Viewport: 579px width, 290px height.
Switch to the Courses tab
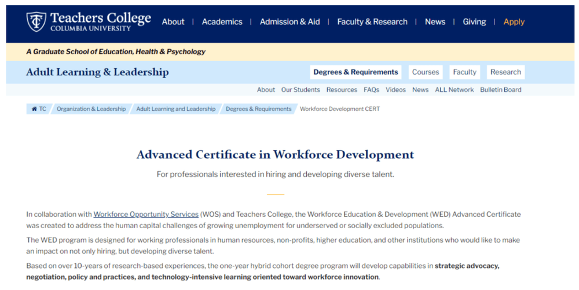click(x=426, y=72)
